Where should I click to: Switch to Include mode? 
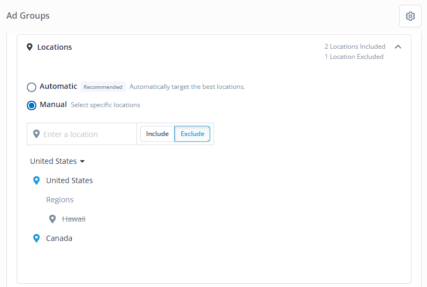point(157,134)
